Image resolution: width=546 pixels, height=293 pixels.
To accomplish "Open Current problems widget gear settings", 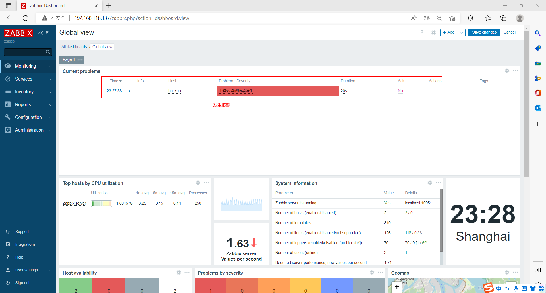I will tap(507, 71).
